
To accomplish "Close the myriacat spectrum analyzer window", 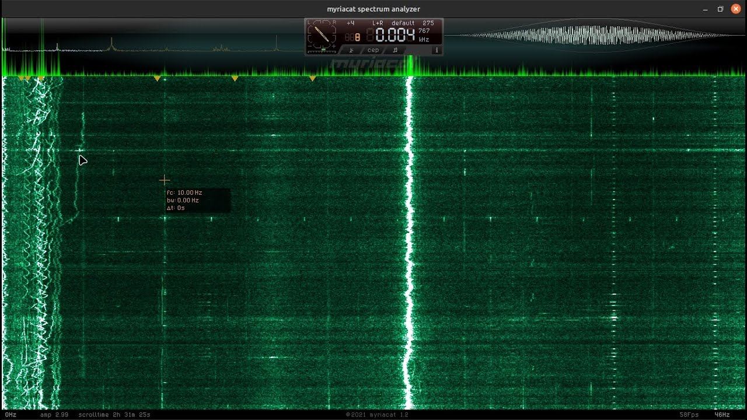I will tap(736, 9).
